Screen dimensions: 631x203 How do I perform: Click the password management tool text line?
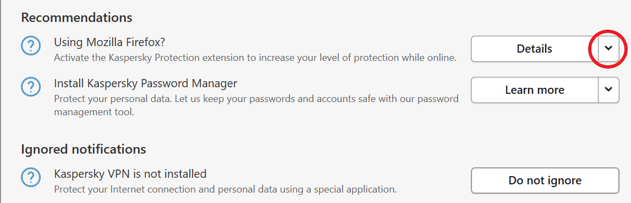pyautogui.click(x=94, y=112)
